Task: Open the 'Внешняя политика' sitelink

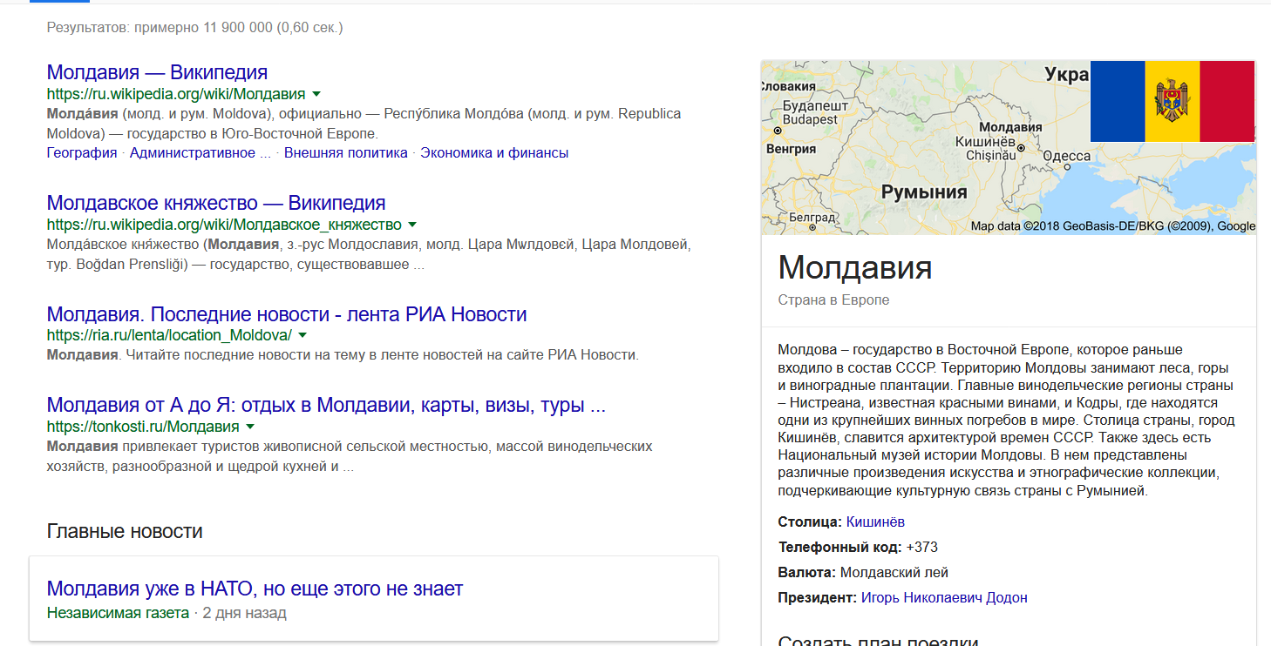Action: click(346, 153)
